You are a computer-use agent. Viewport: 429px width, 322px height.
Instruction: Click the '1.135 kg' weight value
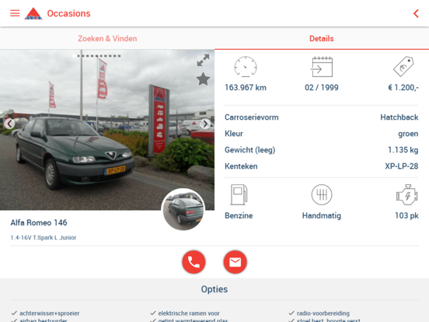coord(403,150)
